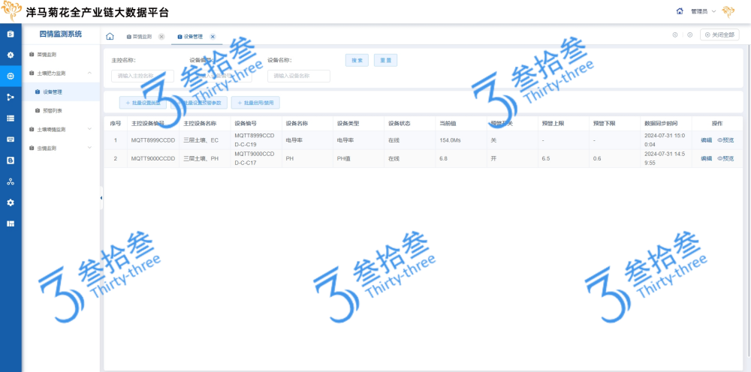
Task: Click the clipboard icon in the blue rail
Action: coord(11,34)
